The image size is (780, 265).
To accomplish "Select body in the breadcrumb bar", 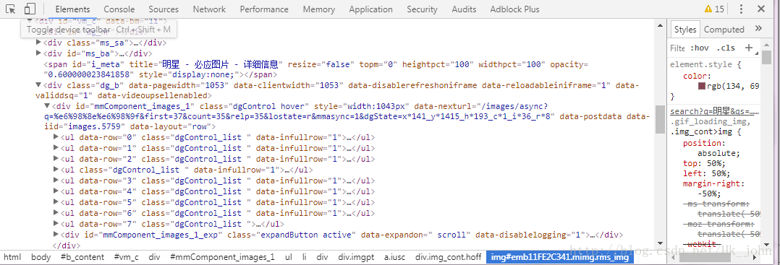I will click(41, 257).
